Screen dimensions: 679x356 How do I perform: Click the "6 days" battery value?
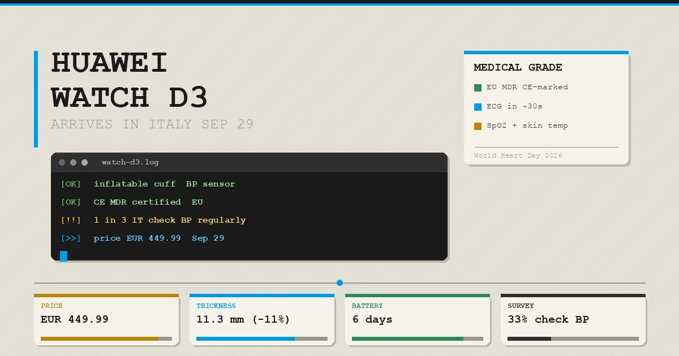pyautogui.click(x=372, y=320)
